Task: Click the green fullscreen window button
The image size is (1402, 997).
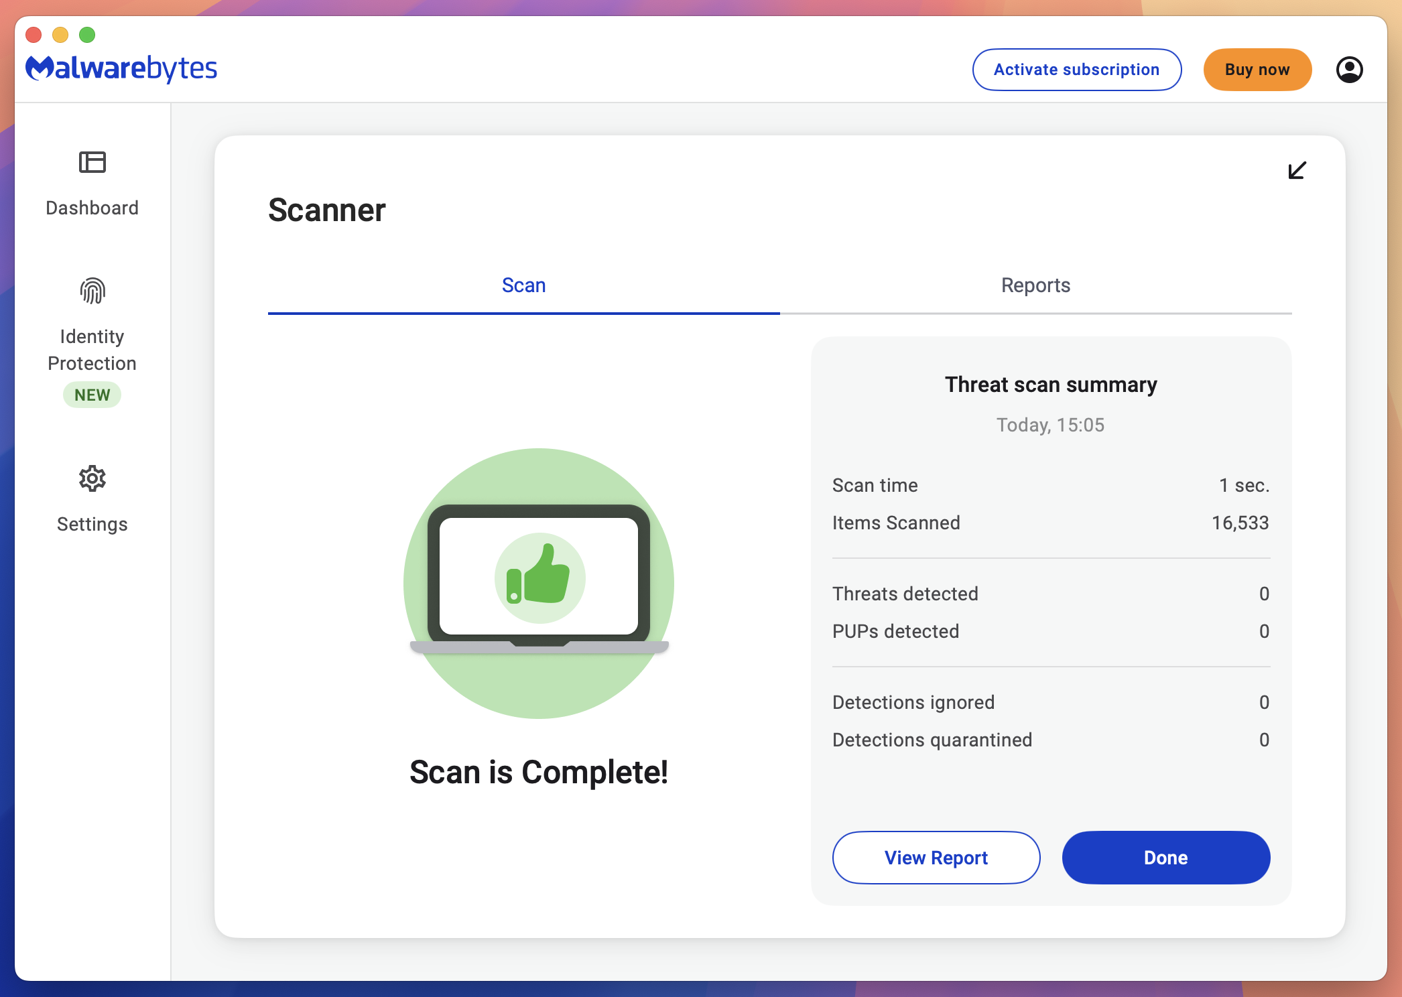Action: point(87,35)
